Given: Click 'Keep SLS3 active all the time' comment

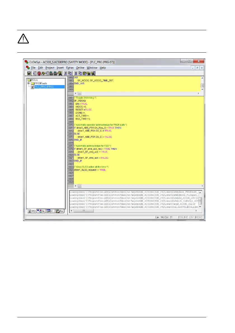Looking at the screenshot, I should click(x=91, y=167).
